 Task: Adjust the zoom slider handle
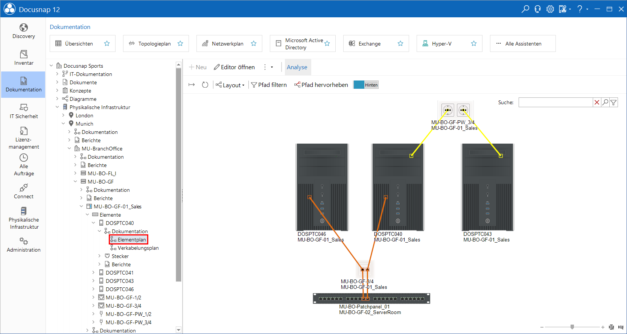point(572,327)
